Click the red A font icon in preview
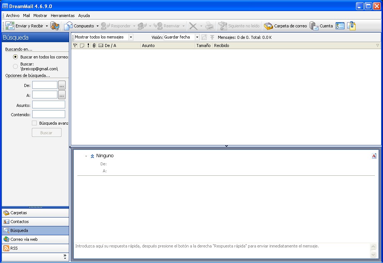This screenshot has height=263, width=383. click(374, 156)
